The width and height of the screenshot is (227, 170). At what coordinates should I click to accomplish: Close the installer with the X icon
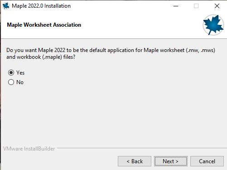(x=217, y=6)
